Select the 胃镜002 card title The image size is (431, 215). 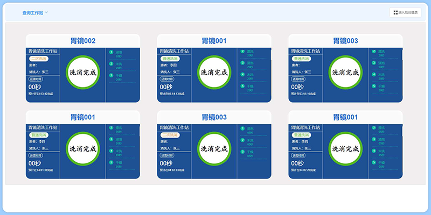click(83, 41)
